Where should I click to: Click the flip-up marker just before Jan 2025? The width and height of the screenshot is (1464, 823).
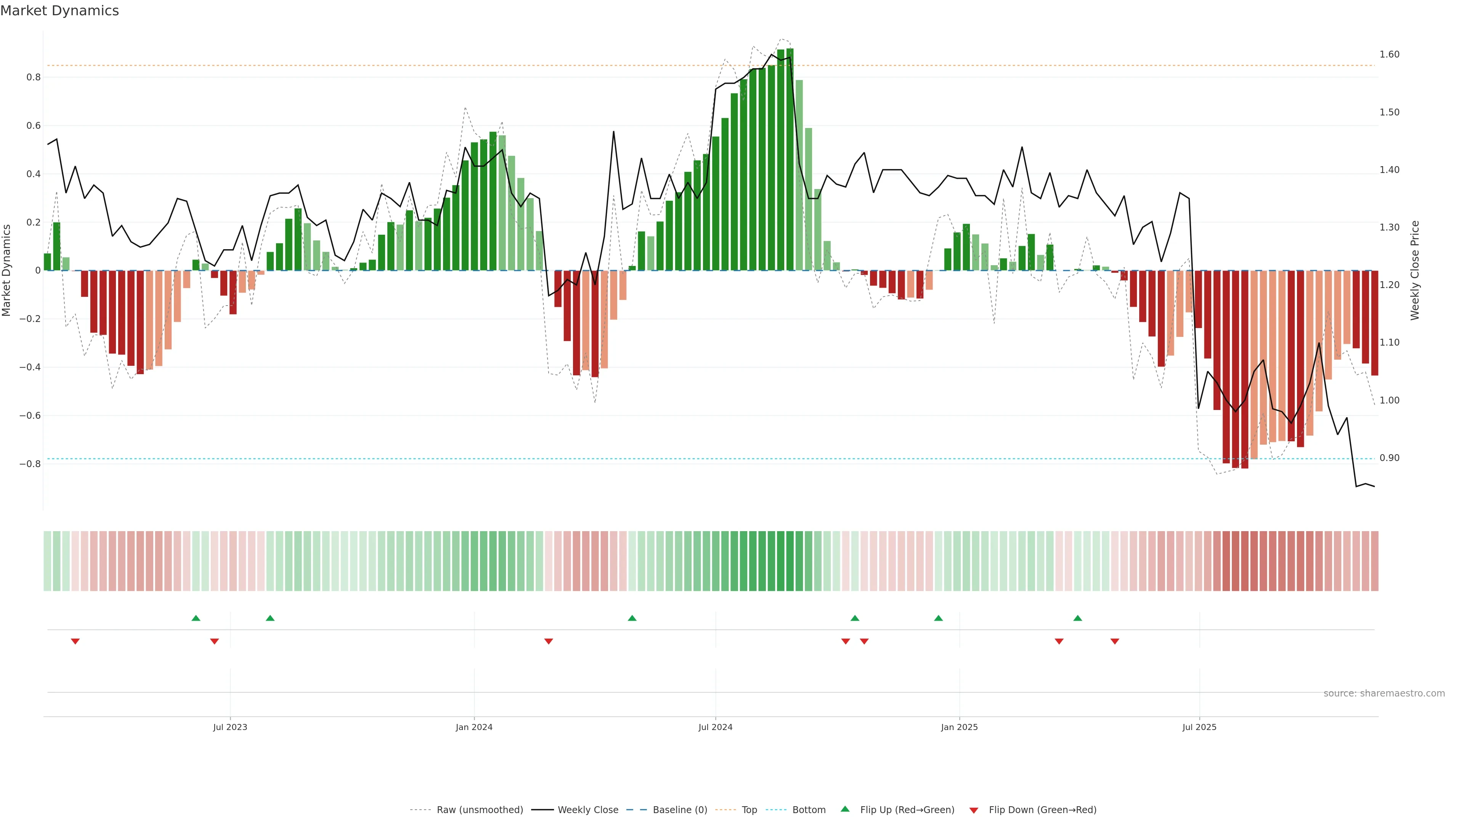(x=938, y=618)
